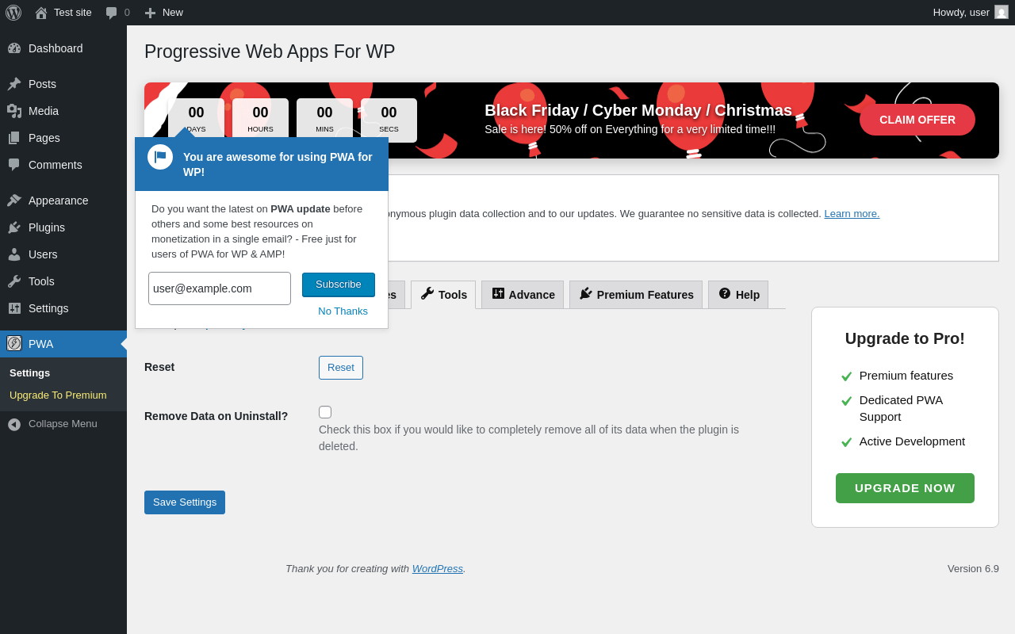The width and height of the screenshot is (1015, 634).
Task: Click the CLAIM OFFER button
Action: [x=917, y=120]
